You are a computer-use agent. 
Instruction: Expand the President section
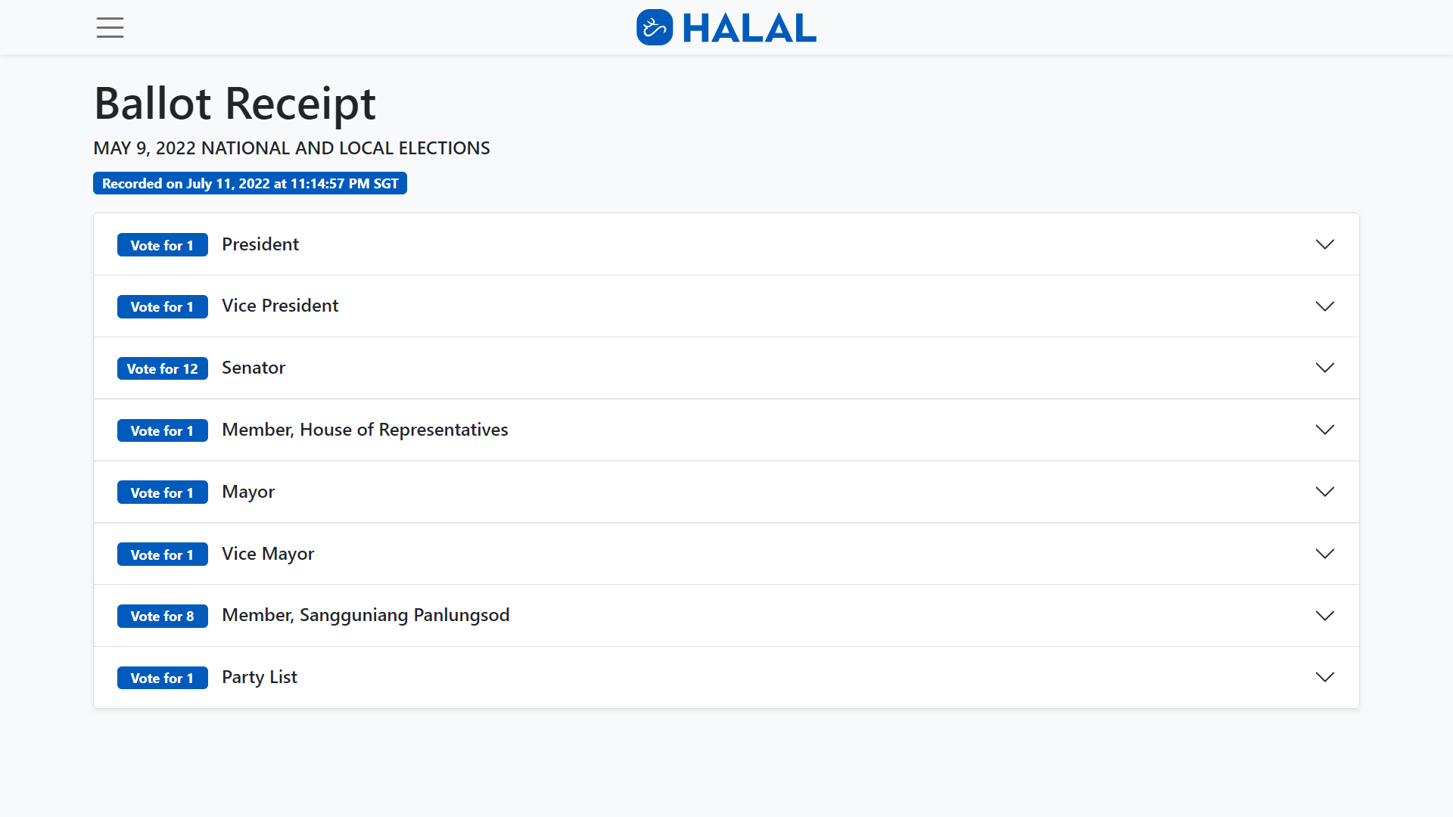tap(1325, 244)
